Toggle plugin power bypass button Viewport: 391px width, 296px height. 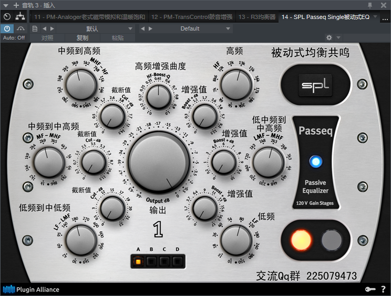7,29
